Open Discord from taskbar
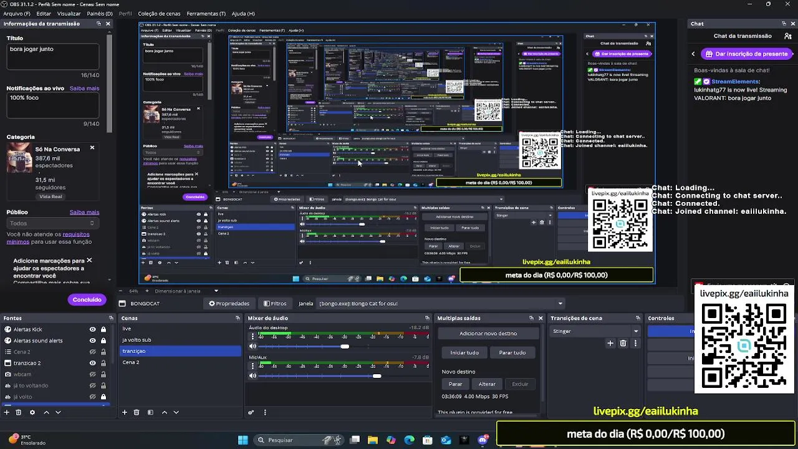 tap(483, 440)
